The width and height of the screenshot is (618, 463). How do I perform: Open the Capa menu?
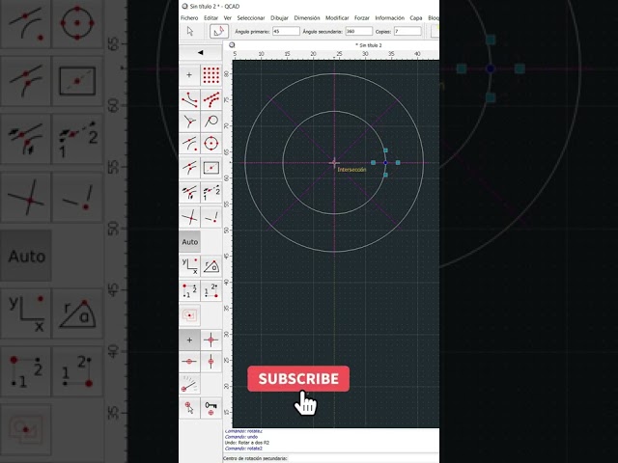click(x=416, y=18)
